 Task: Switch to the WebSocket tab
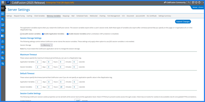coord(93,16)
